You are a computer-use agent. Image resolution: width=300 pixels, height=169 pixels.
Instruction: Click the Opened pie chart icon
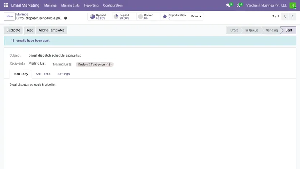[x=92, y=16]
